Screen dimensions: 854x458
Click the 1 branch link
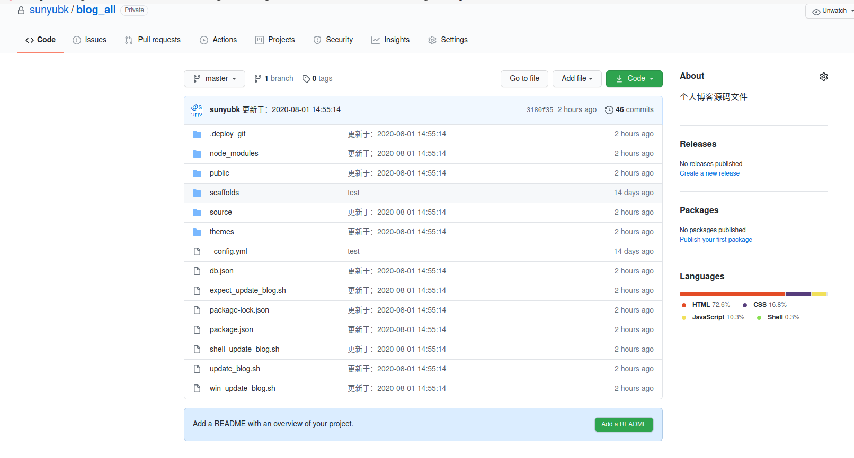tap(274, 79)
